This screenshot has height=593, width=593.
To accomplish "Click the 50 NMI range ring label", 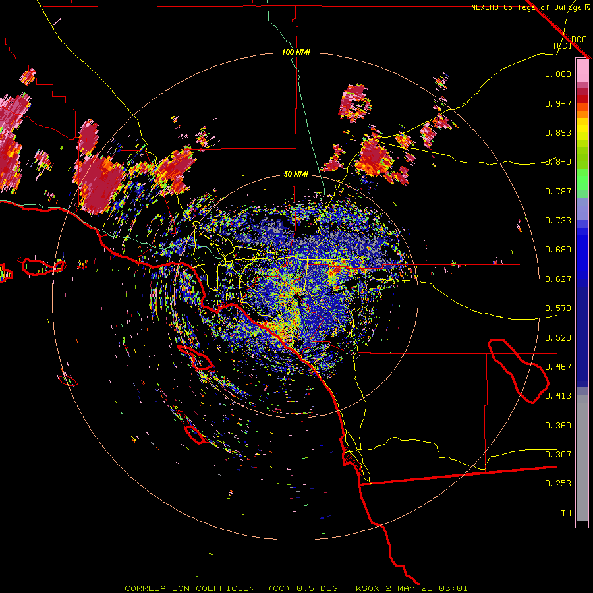I will pos(296,175).
